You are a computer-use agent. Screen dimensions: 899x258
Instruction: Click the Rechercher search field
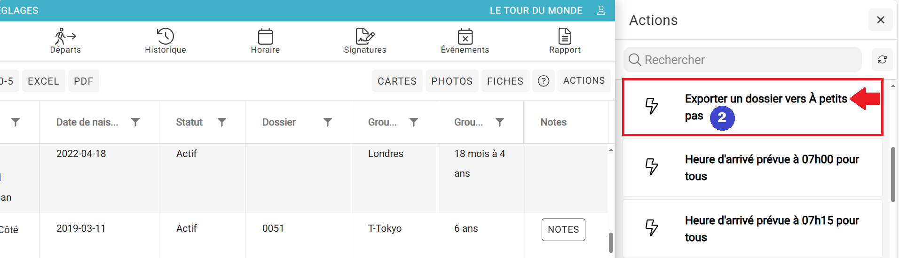coord(742,60)
